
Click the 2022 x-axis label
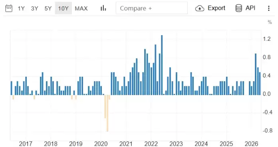coord(151,144)
